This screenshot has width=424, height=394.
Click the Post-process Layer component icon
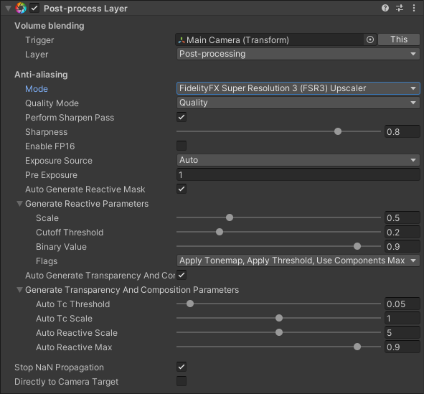[x=21, y=8]
